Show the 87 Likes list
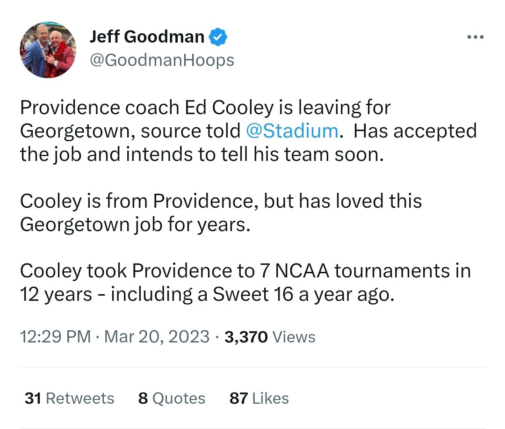This screenshot has height=429, width=505. tap(259, 398)
